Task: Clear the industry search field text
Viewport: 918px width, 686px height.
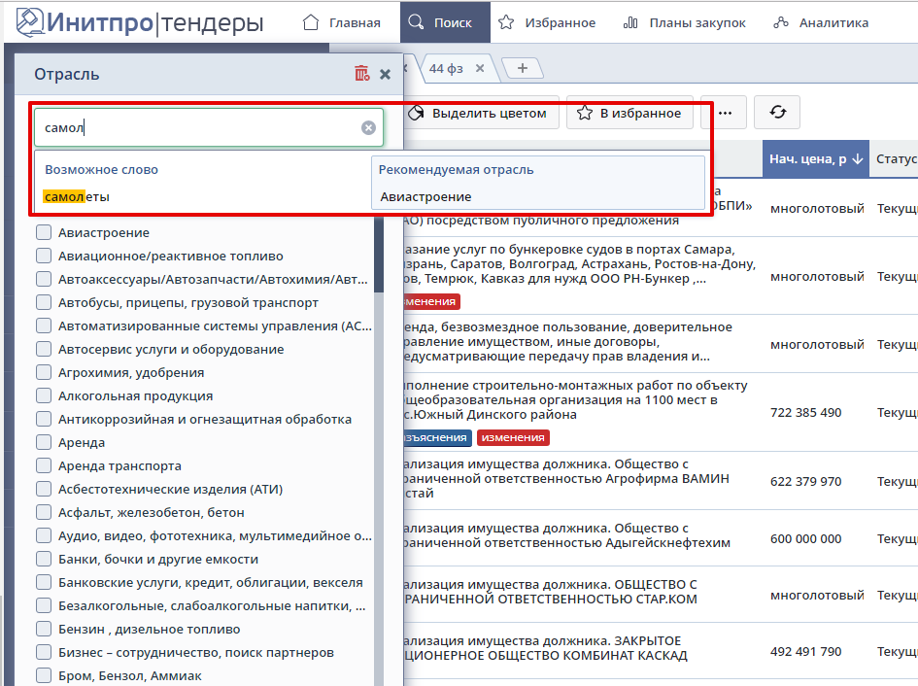Action: (x=368, y=127)
